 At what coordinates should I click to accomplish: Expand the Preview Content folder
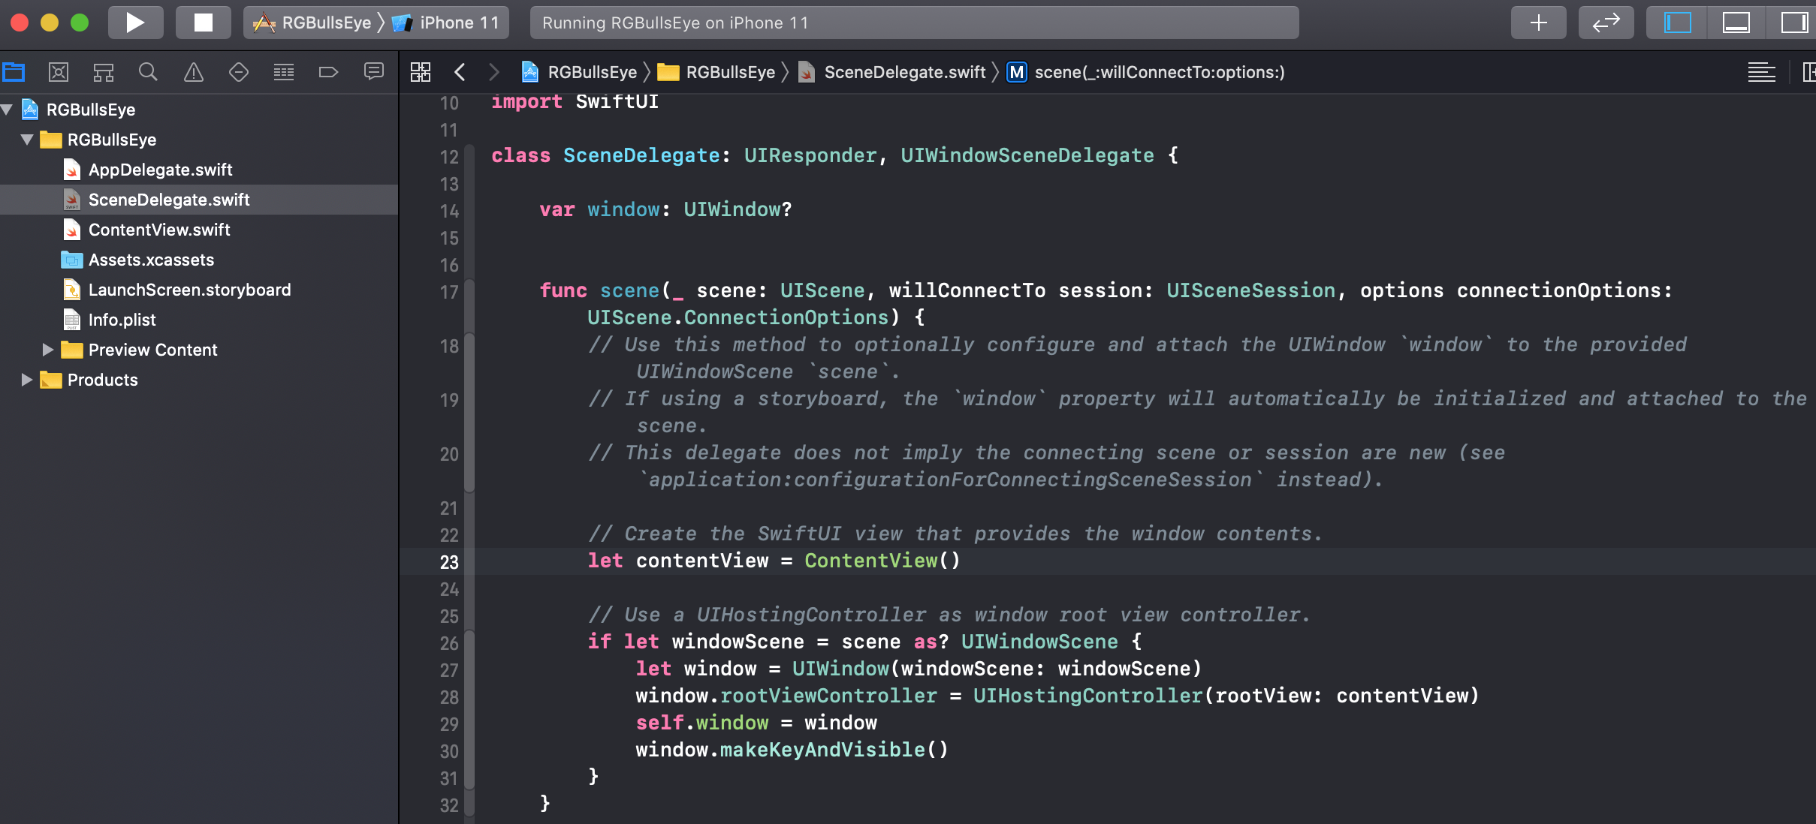pos(47,350)
